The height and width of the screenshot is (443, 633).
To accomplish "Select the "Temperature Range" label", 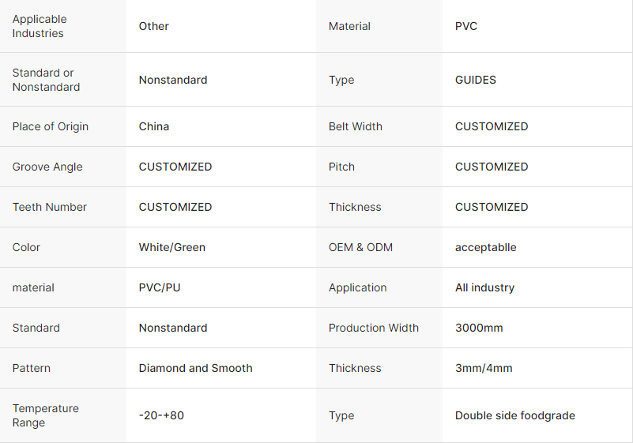I will click(x=46, y=415).
